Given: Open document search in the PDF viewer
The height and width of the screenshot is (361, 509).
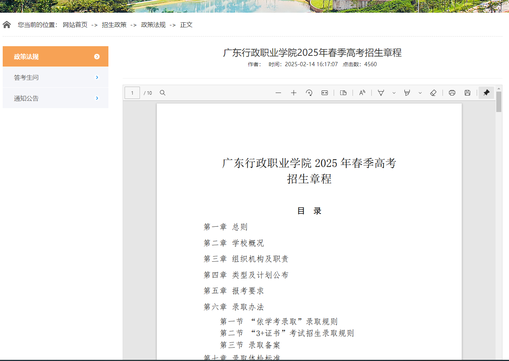Looking at the screenshot, I should 163,92.
